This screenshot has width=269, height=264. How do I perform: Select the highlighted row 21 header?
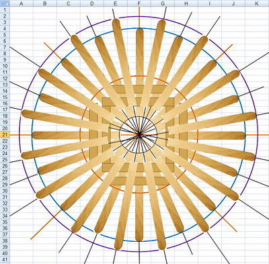5,134
